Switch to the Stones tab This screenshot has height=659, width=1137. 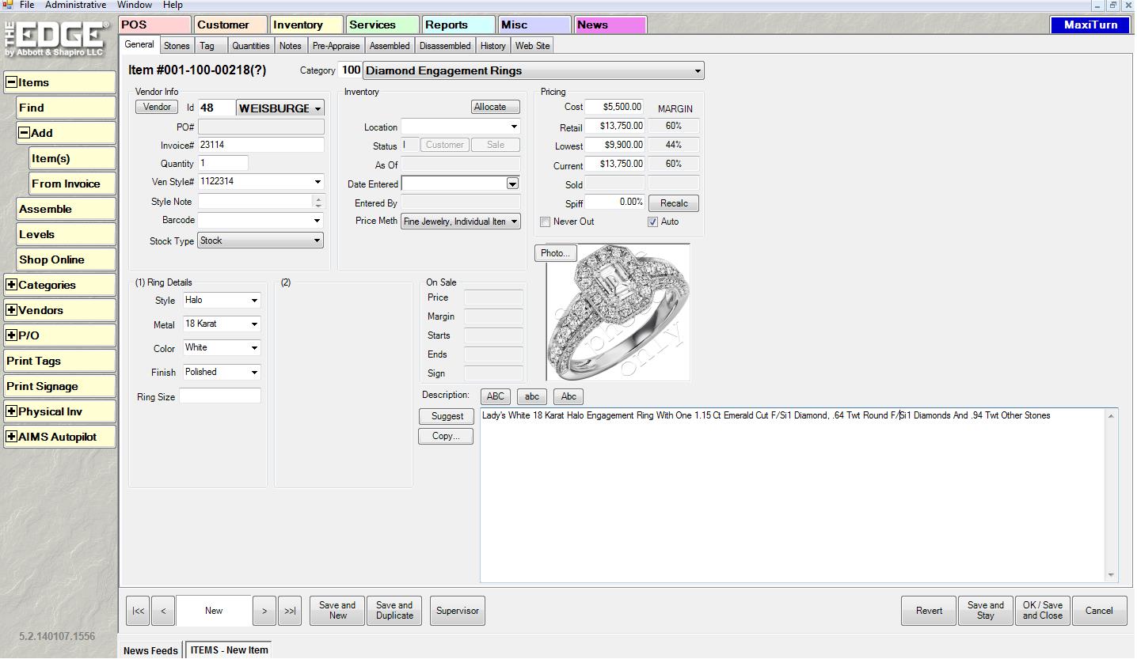tap(177, 46)
